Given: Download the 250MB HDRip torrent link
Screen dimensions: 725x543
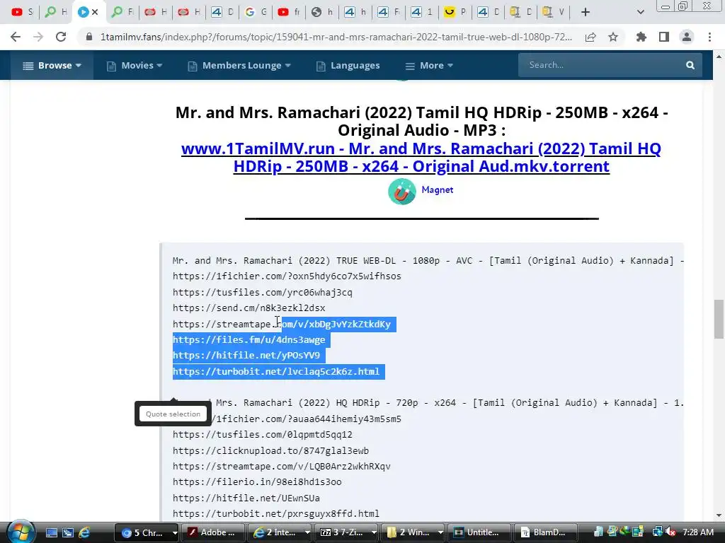Looking at the screenshot, I should [x=421, y=158].
